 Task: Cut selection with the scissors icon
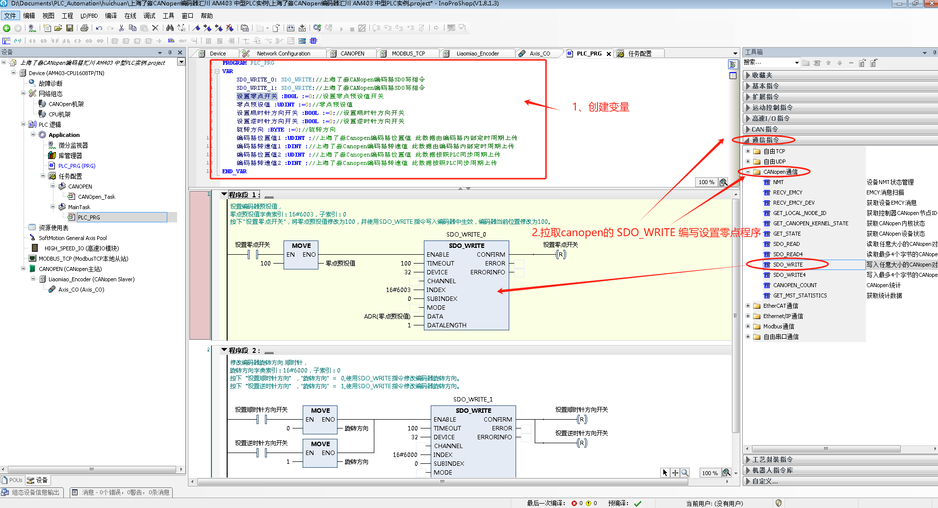[x=121, y=28]
